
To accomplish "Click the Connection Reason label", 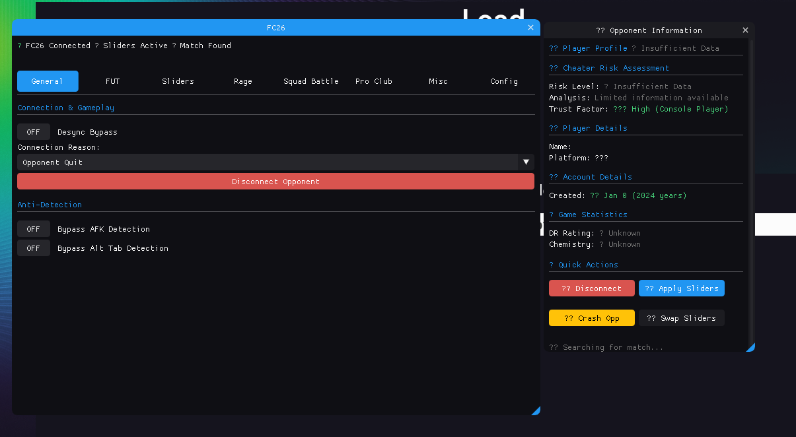I will (59, 147).
